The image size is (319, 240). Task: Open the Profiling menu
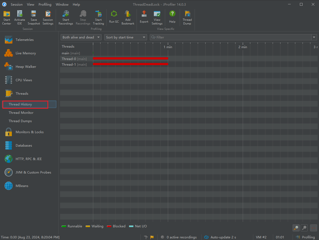(x=45, y=5)
